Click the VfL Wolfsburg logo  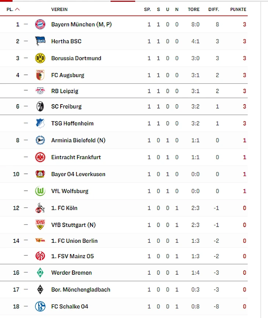coord(40,191)
